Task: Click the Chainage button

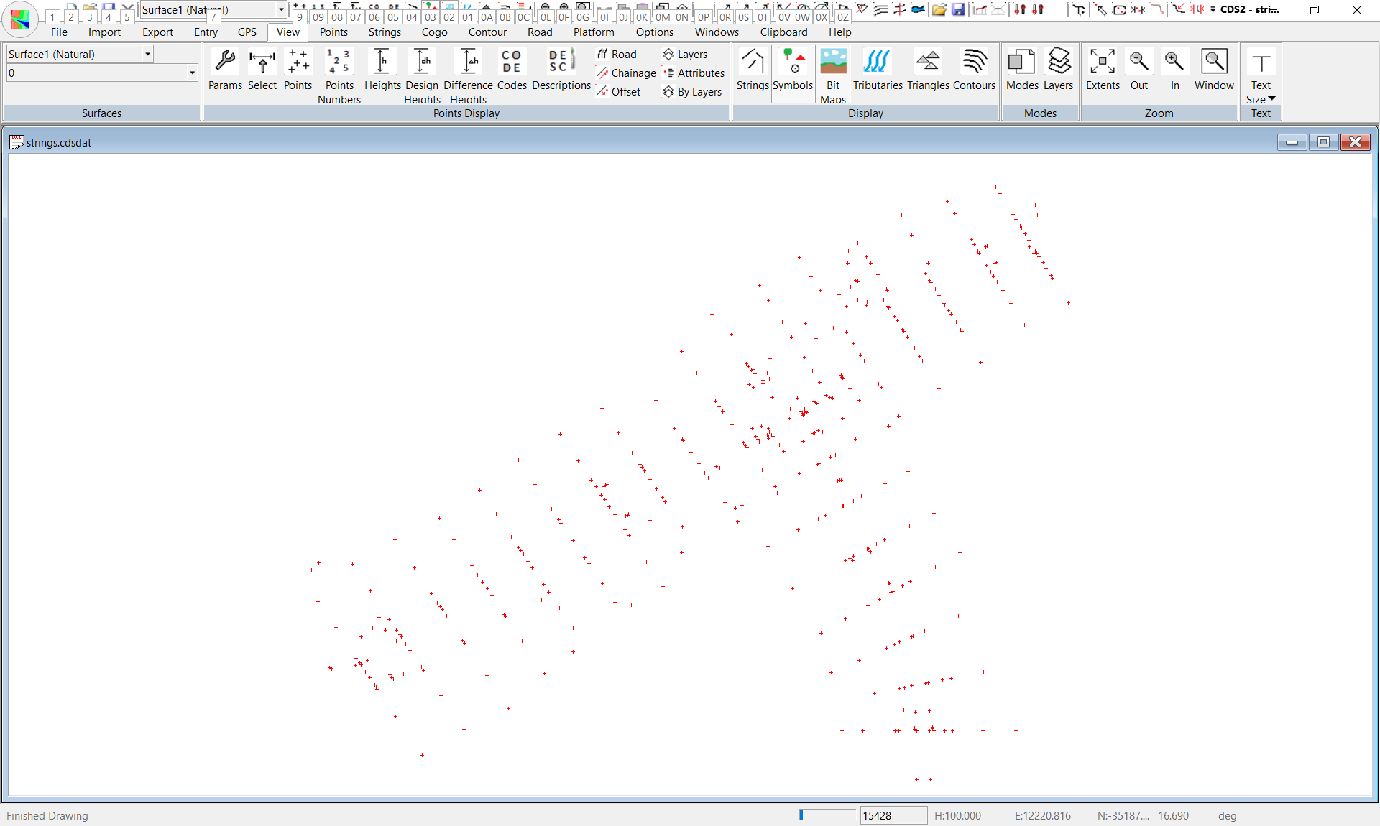Action: (625, 73)
